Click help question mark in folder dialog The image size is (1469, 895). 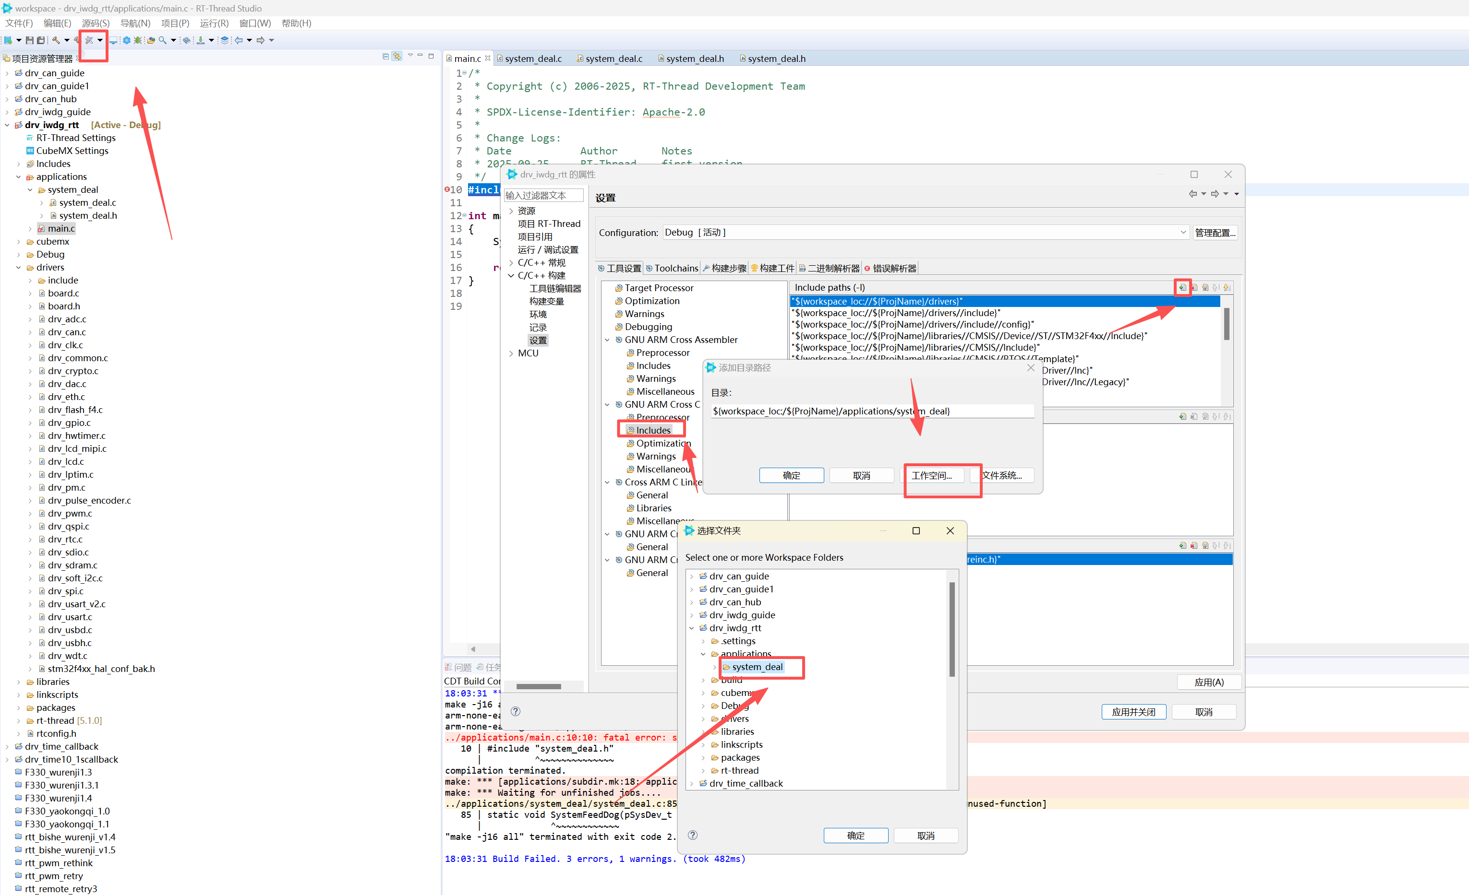pos(692,835)
